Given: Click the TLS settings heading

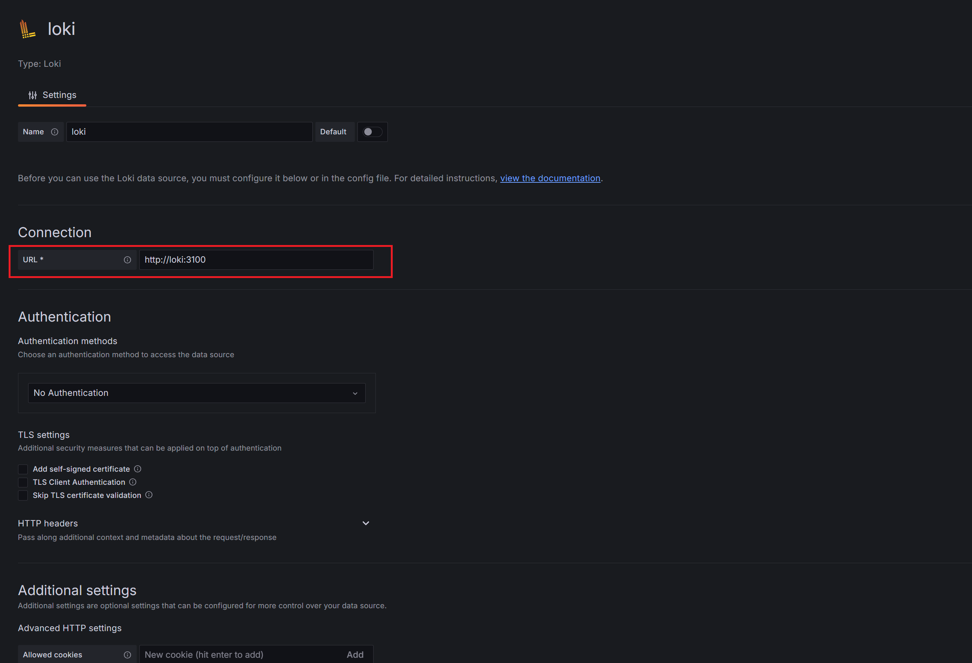Looking at the screenshot, I should point(44,435).
